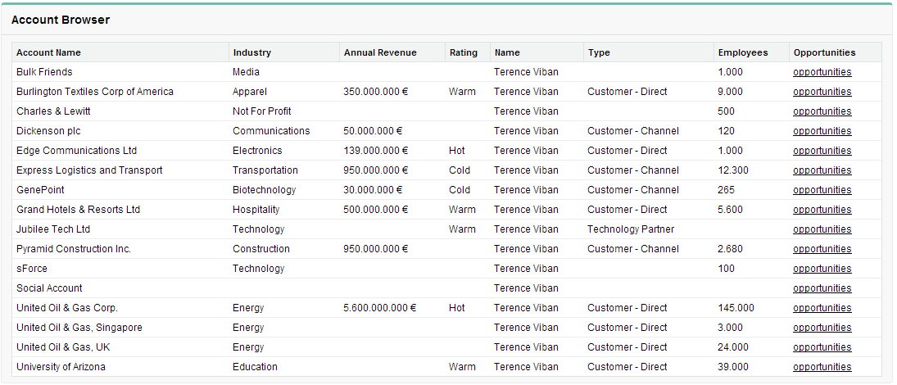Select United Oil & Gas, UK cell
897x385 pixels.
tap(63, 346)
